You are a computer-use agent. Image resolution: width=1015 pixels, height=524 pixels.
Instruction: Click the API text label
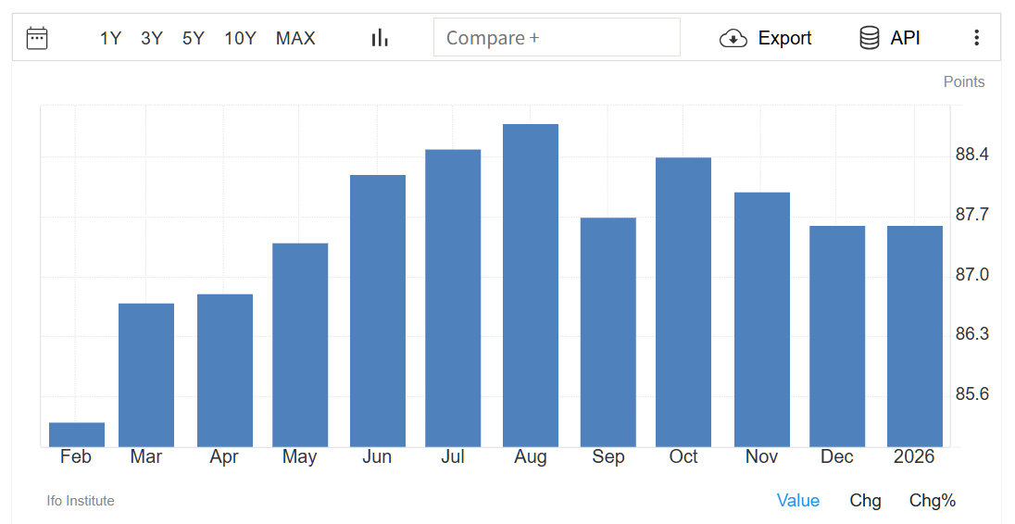(905, 38)
